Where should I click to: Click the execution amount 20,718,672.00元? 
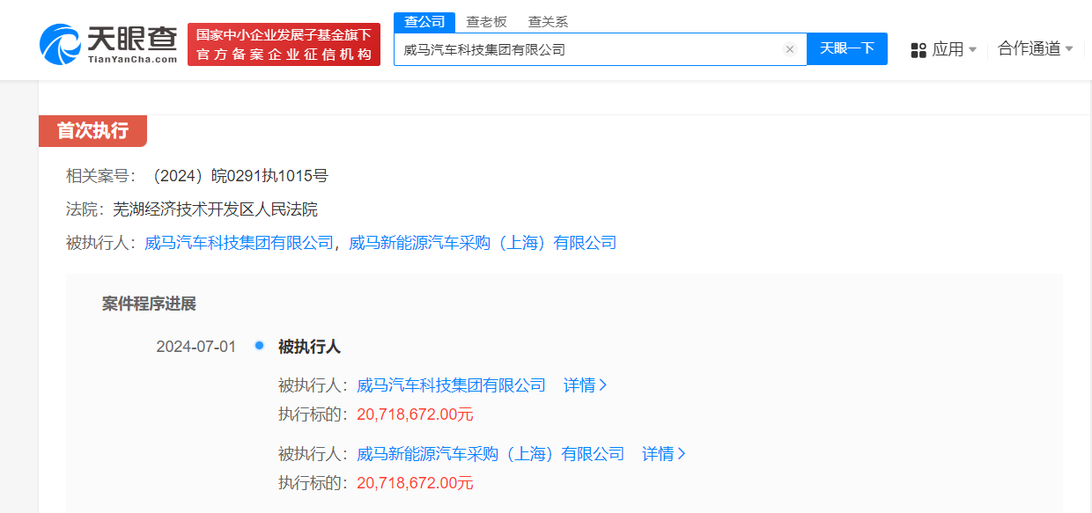tap(416, 413)
